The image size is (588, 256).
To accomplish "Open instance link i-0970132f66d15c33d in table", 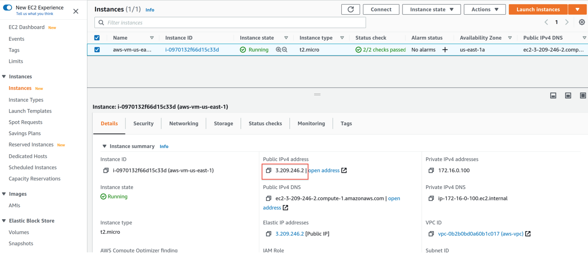I will tap(192, 50).
